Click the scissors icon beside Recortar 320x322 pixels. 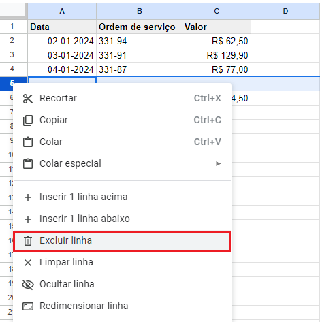(x=28, y=99)
